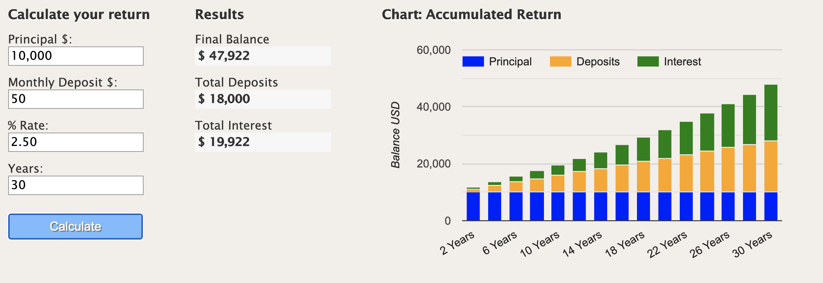823x283 pixels.
Task: Click the Chart: Accumulated Return heading
Action: (x=471, y=14)
